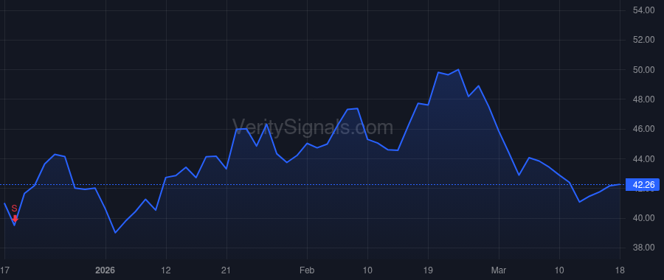The height and width of the screenshot is (280, 664).
Task: Click the 50.00 price axis label
Action: tap(643, 70)
